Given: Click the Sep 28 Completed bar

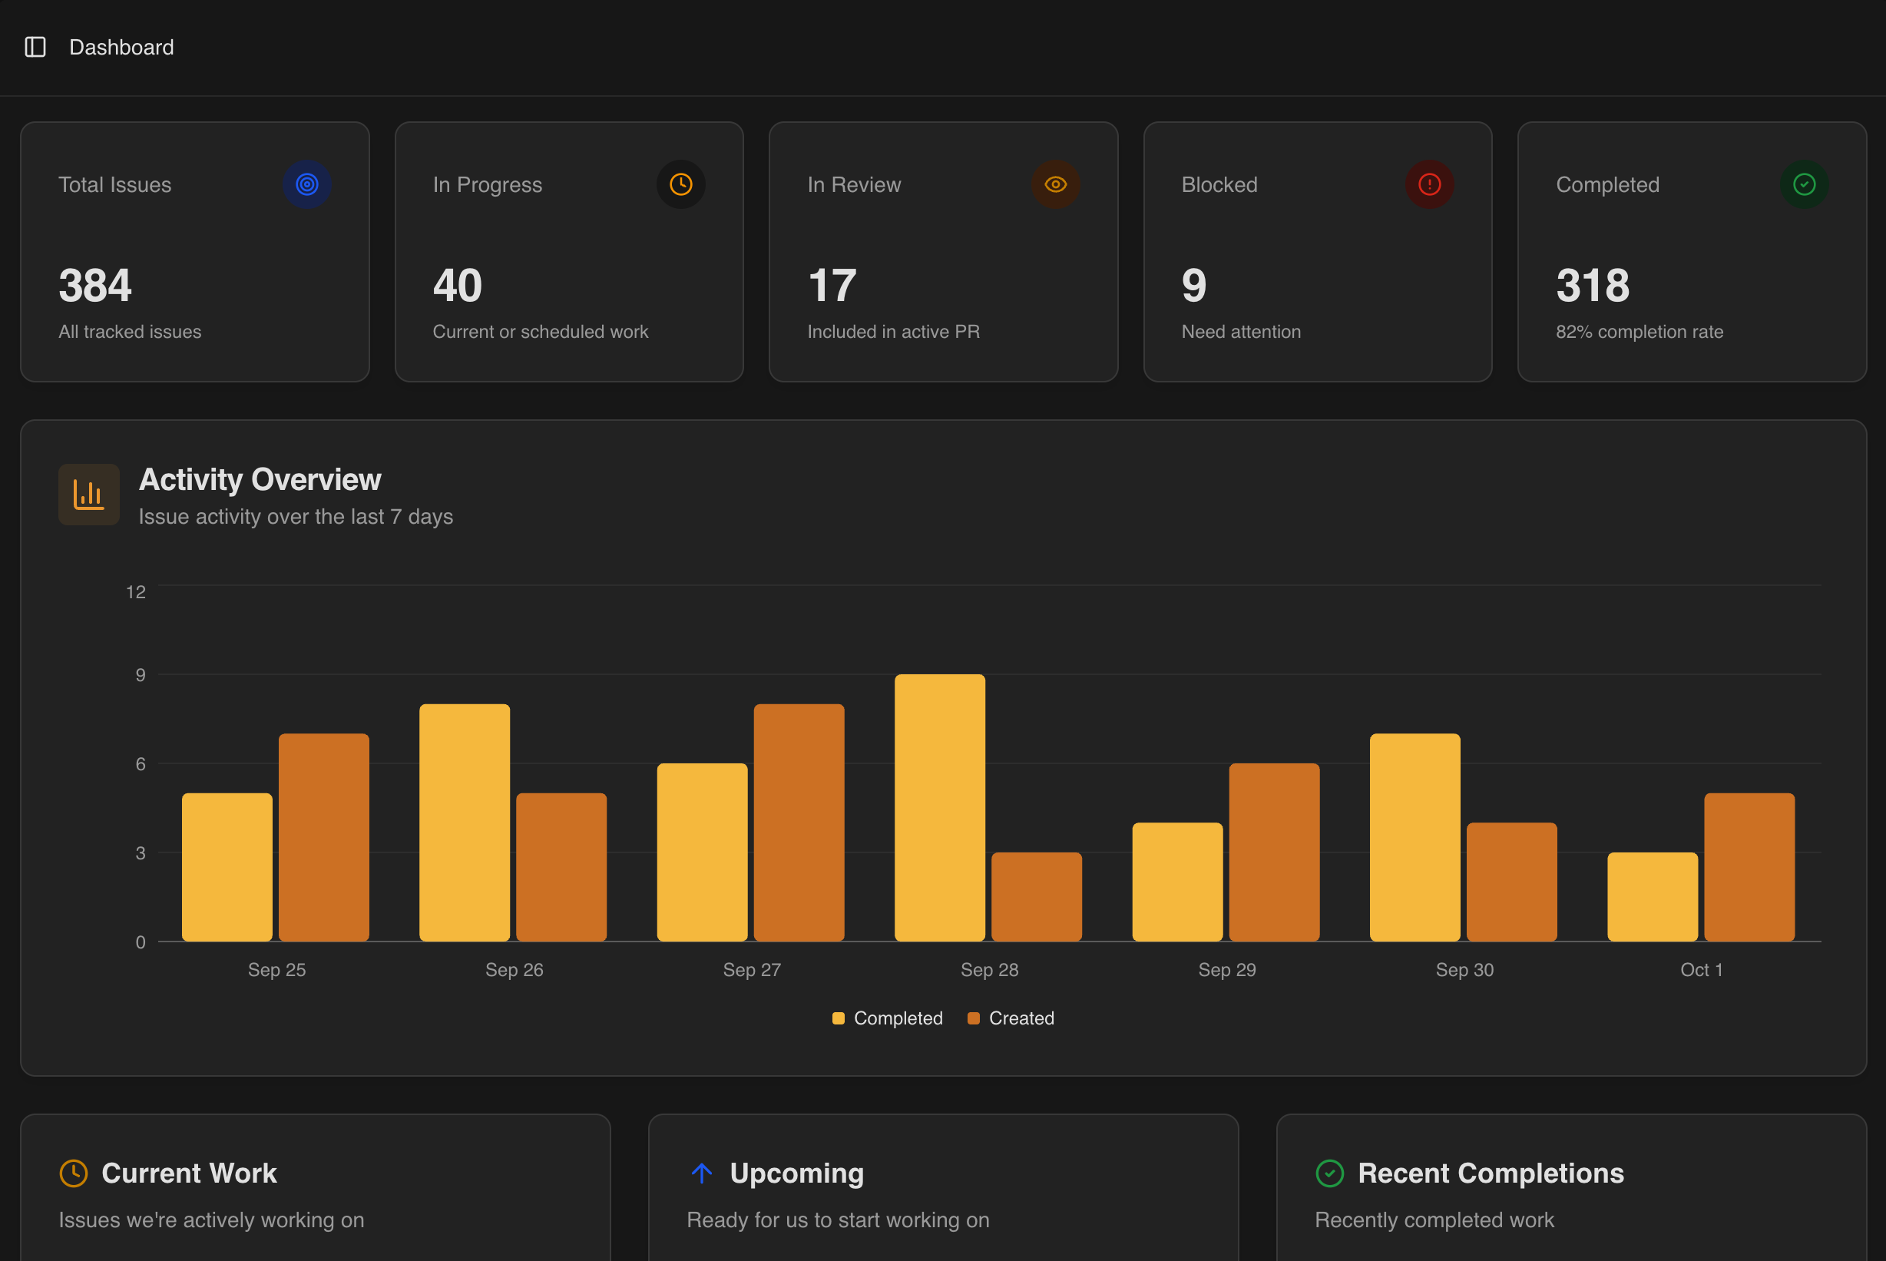Looking at the screenshot, I should click(940, 807).
